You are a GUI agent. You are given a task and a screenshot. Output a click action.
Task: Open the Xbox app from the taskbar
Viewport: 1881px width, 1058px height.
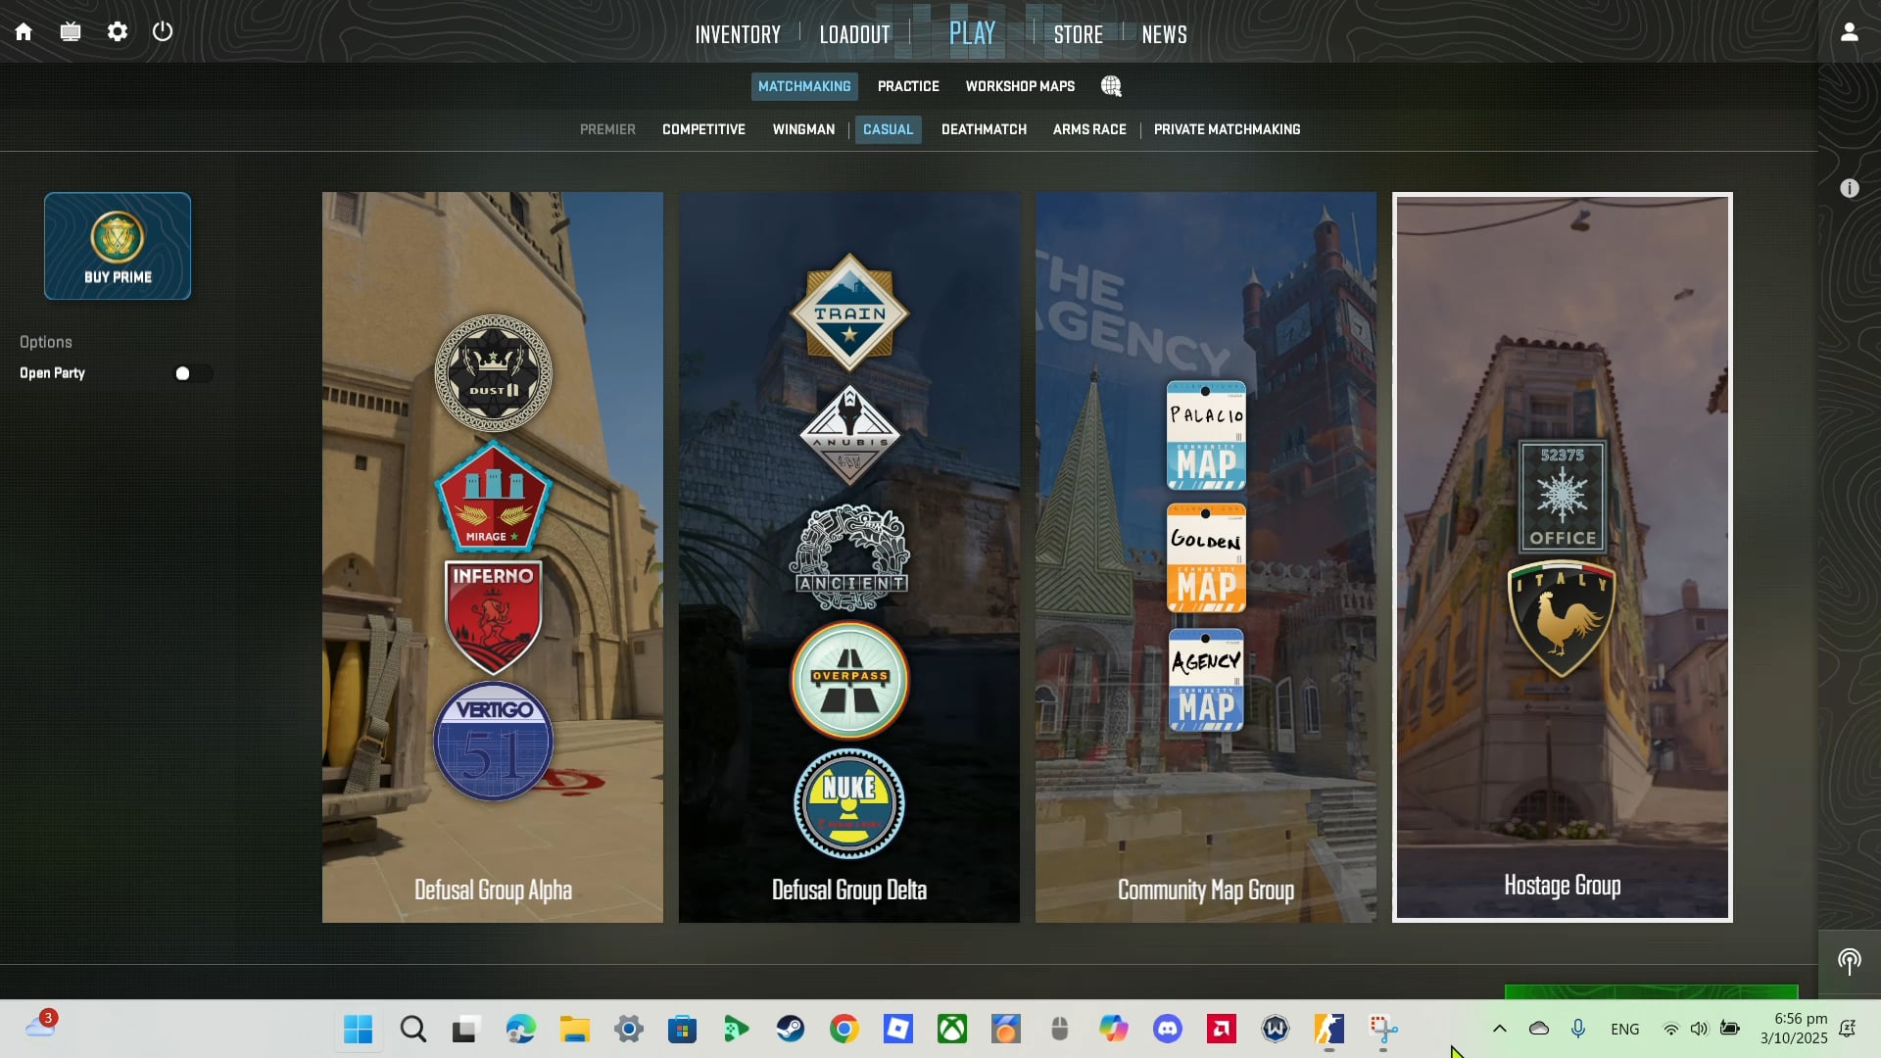coord(952,1029)
